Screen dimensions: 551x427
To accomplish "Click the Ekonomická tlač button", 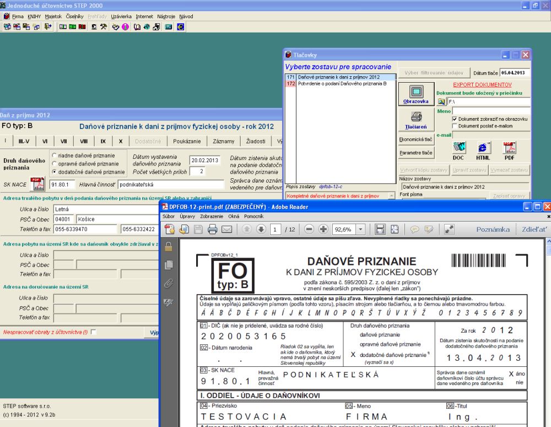I will [x=416, y=139].
